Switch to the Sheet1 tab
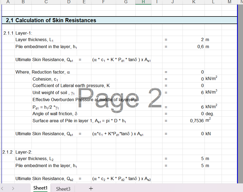Screen dimensions: 243x192 [x=40, y=188]
